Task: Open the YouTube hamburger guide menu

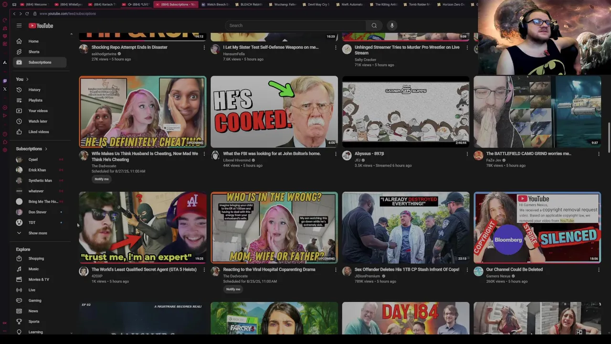Action: (x=19, y=25)
